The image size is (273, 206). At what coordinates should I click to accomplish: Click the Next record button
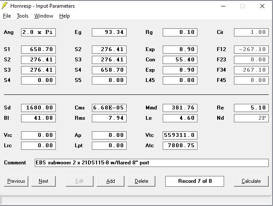click(x=43, y=181)
